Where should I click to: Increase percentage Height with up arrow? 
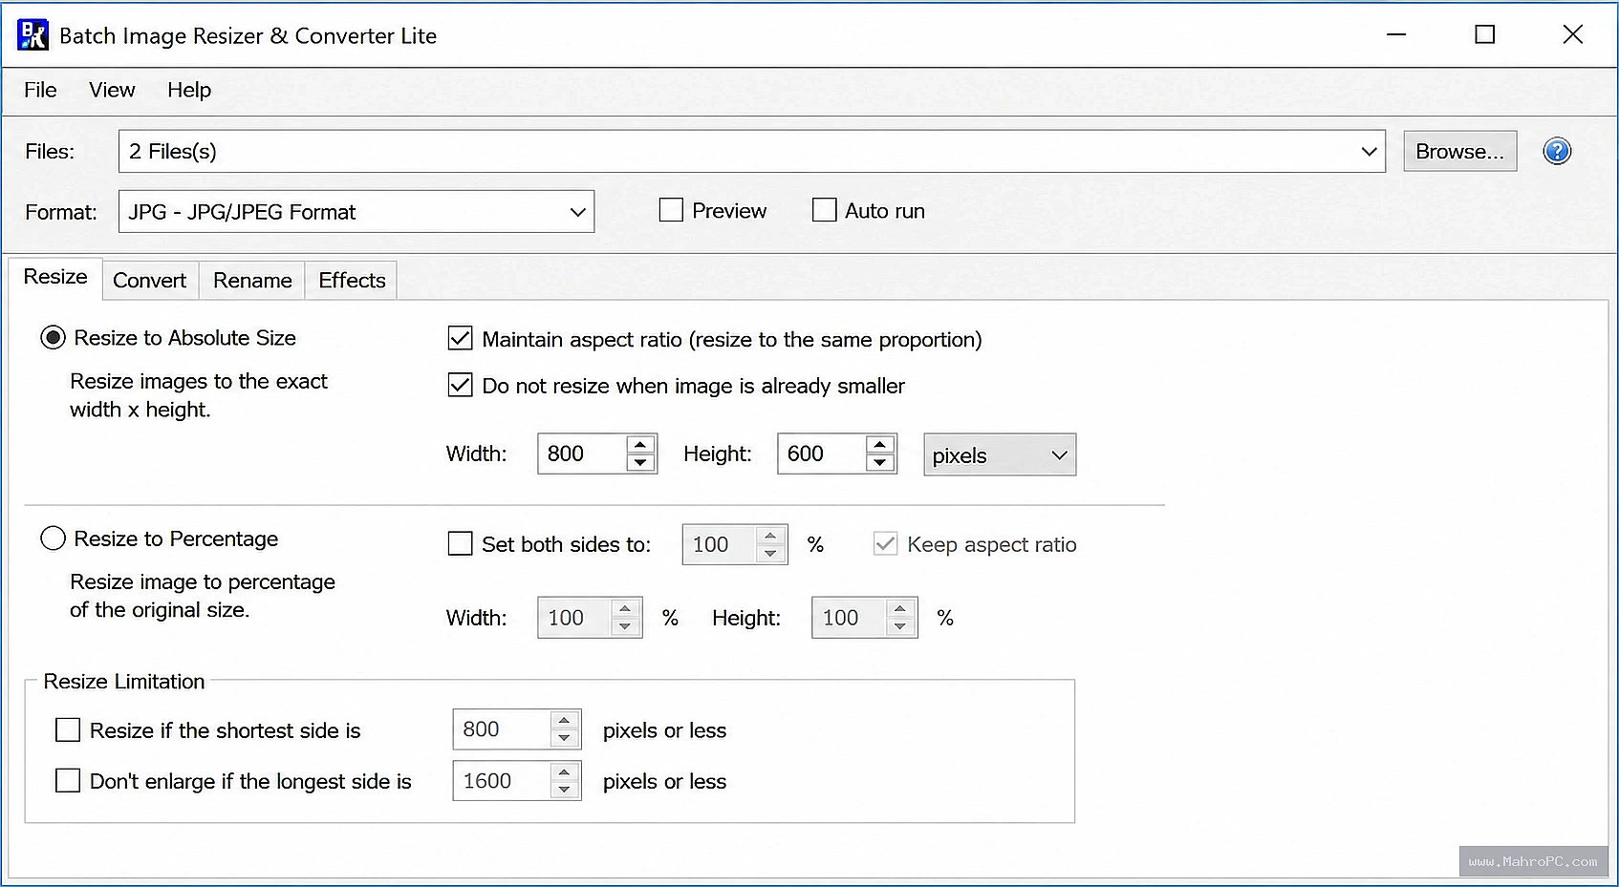(900, 608)
